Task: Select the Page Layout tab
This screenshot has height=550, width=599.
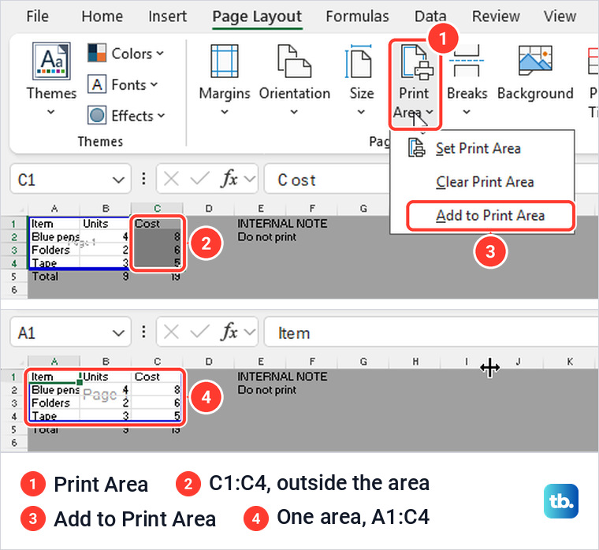Action: pyautogui.click(x=257, y=16)
